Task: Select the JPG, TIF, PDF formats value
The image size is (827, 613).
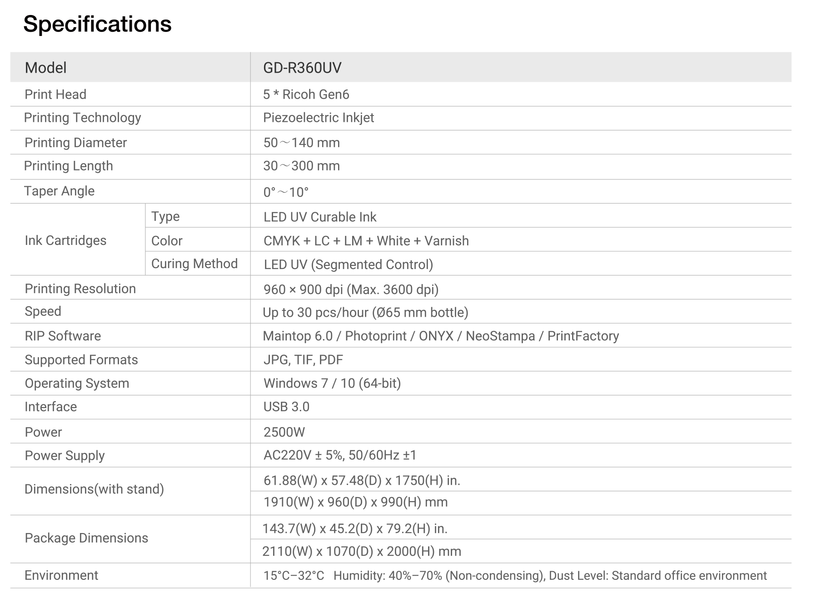Action: tap(303, 360)
